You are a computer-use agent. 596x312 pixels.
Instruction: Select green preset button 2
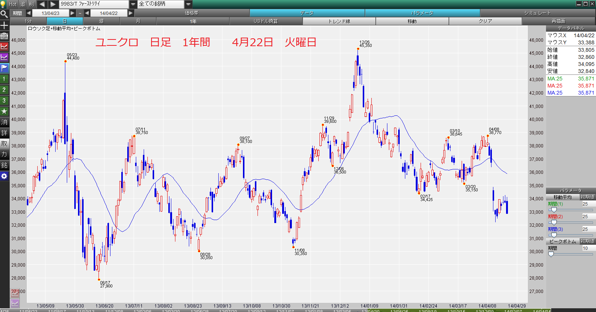4,90
